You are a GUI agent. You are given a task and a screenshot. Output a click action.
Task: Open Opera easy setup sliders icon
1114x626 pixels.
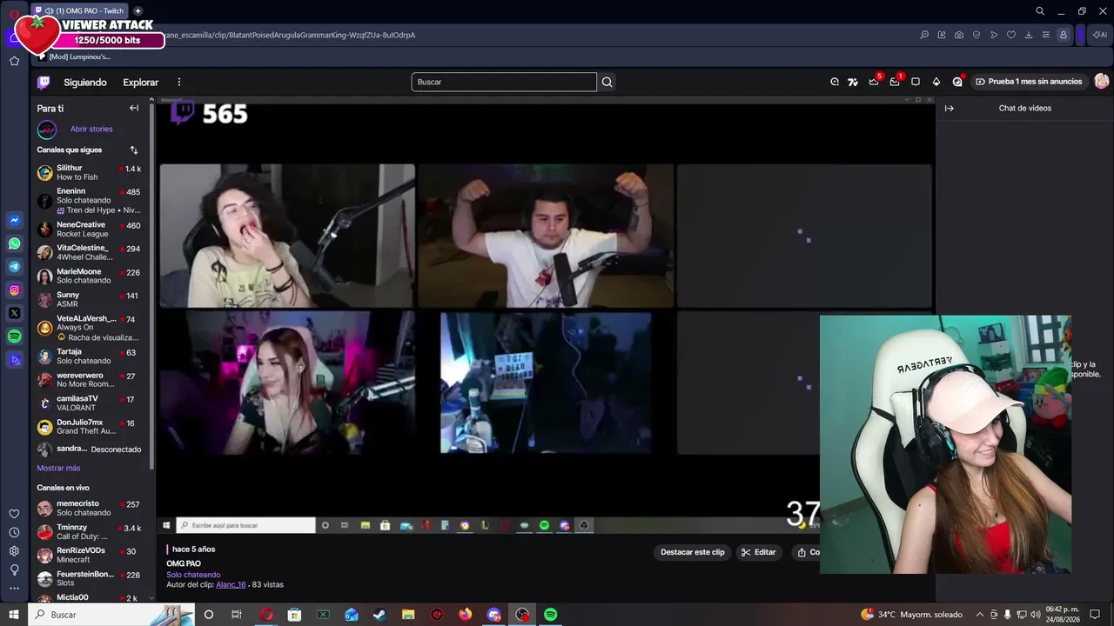(x=1046, y=35)
